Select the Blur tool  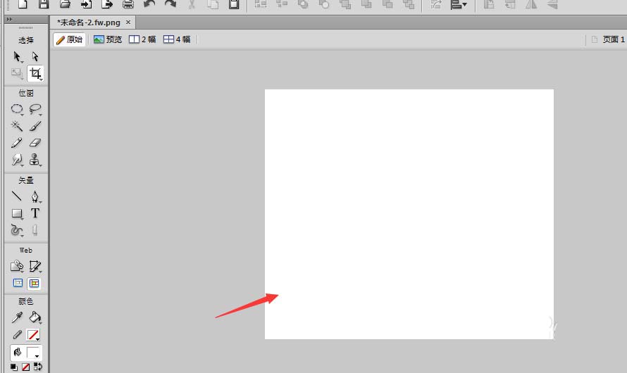17,160
